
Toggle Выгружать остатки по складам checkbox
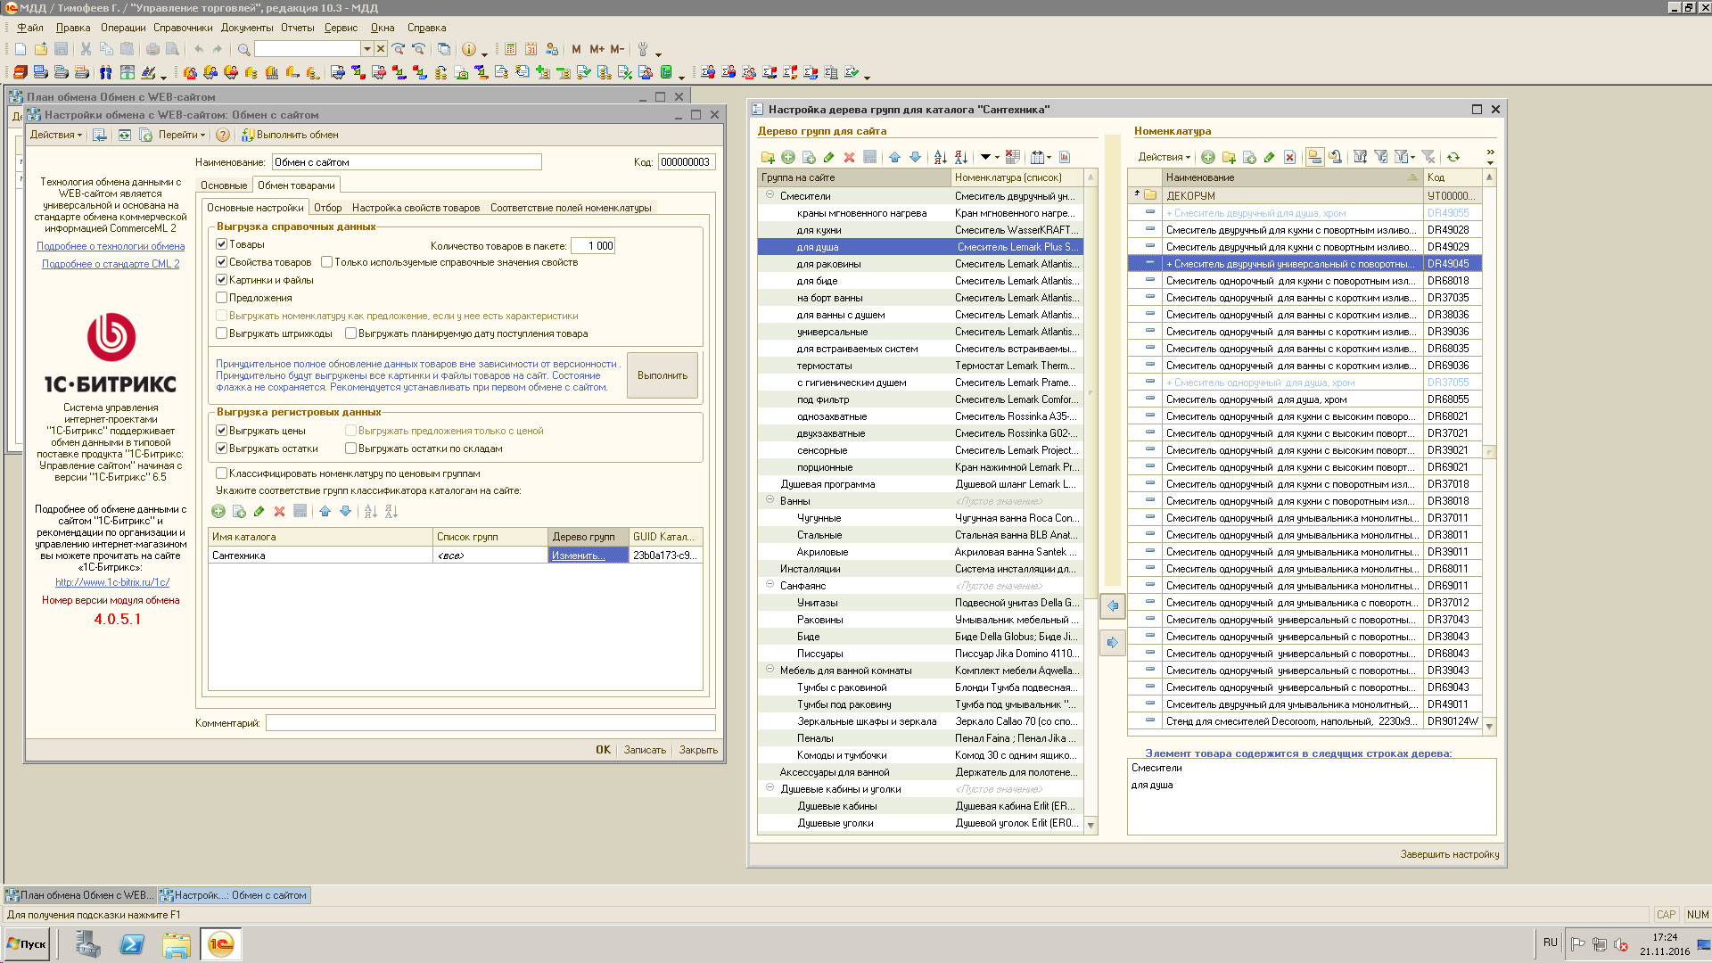click(x=351, y=449)
